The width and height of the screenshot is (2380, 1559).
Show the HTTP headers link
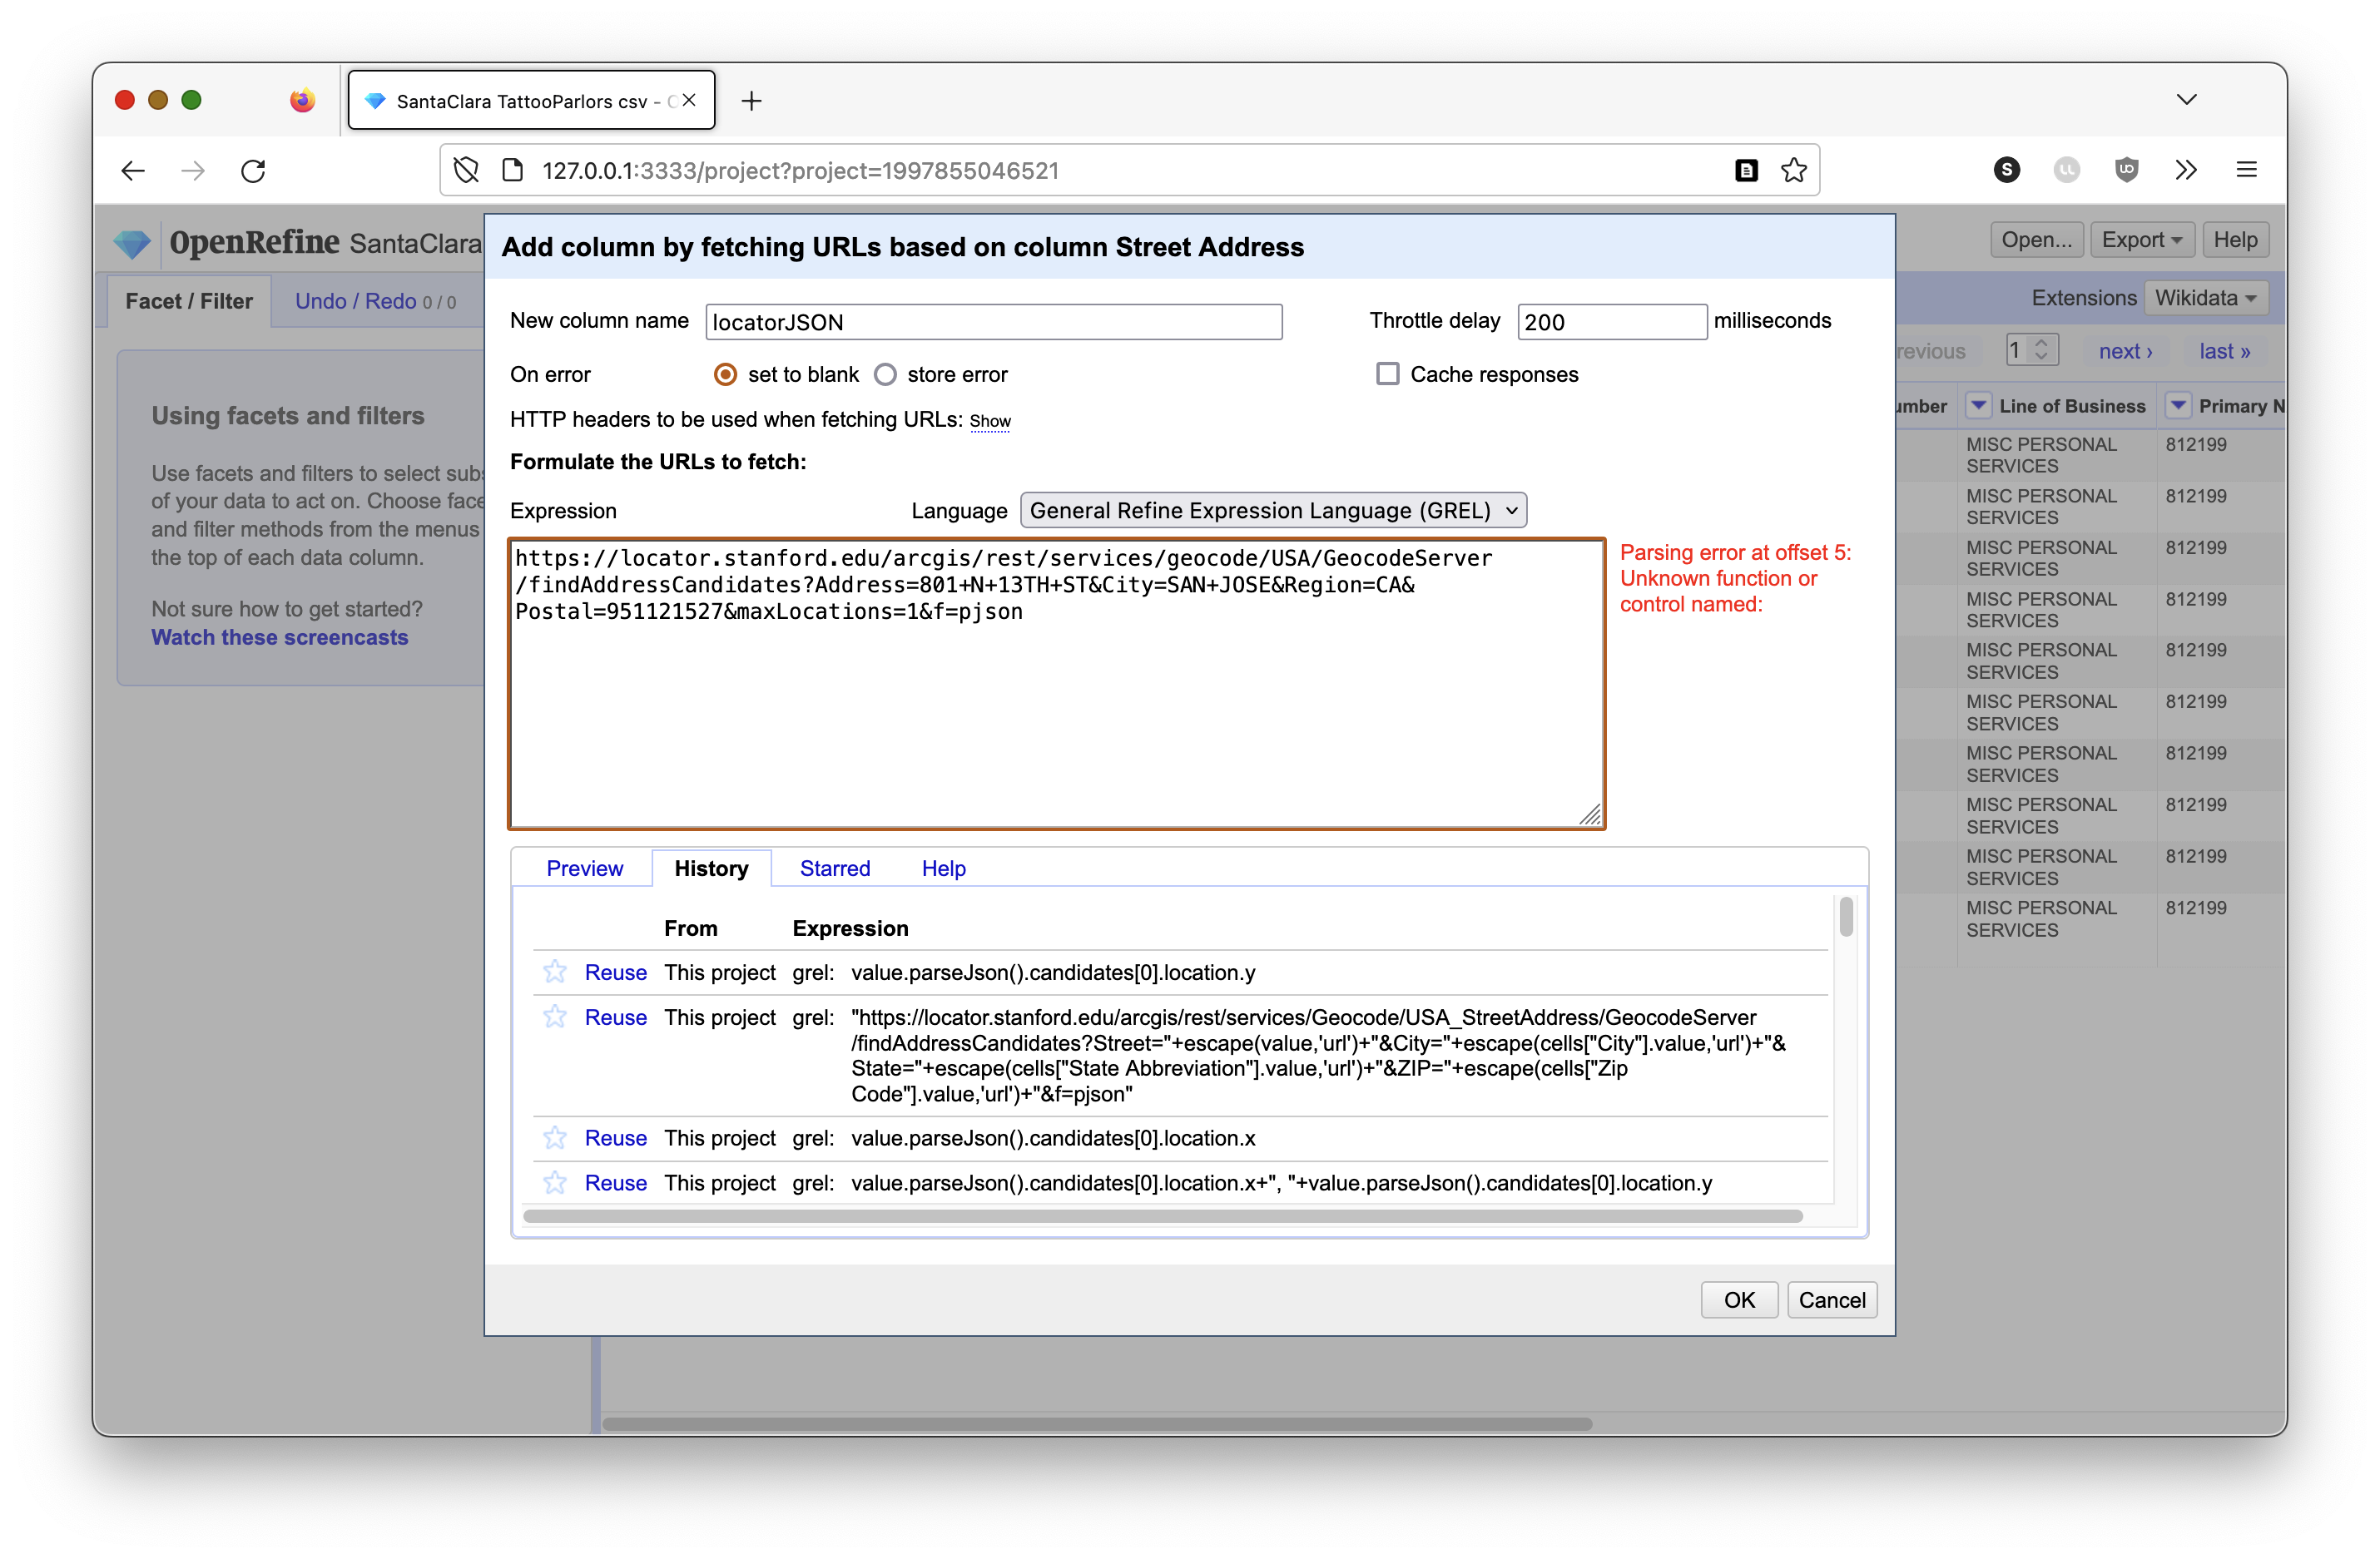(989, 421)
